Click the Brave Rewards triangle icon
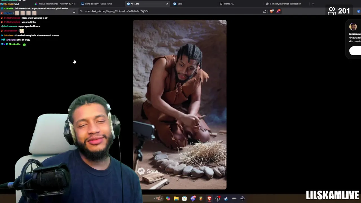The height and width of the screenshot is (203, 361). [x=278, y=11]
